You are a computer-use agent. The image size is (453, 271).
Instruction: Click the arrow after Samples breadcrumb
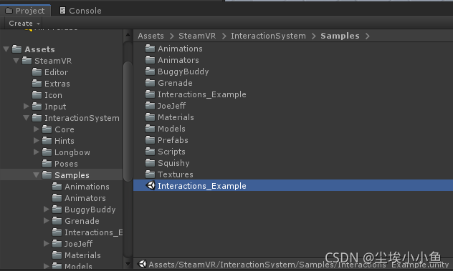point(368,36)
